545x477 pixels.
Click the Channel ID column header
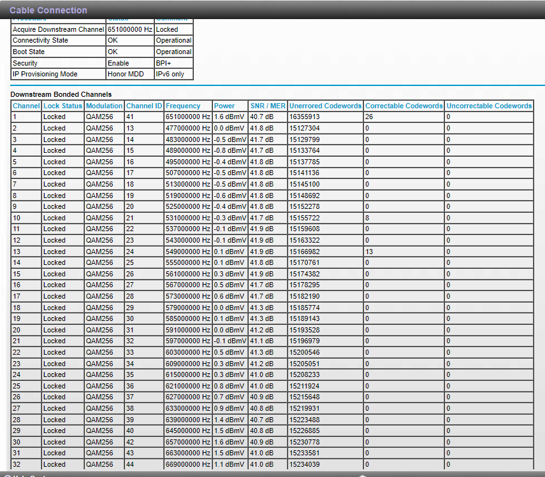(x=144, y=106)
